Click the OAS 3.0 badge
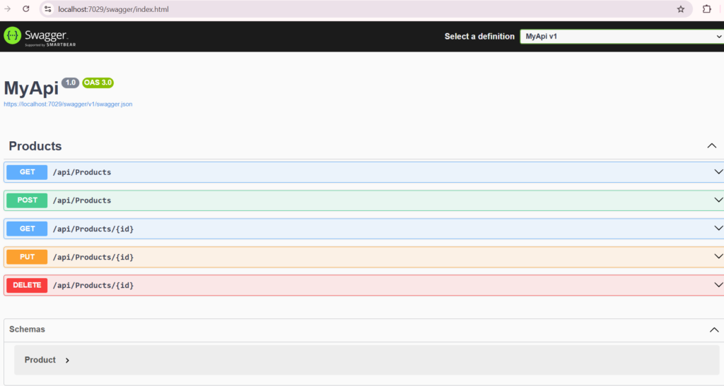Viewport: 724px width, 386px height. (98, 83)
